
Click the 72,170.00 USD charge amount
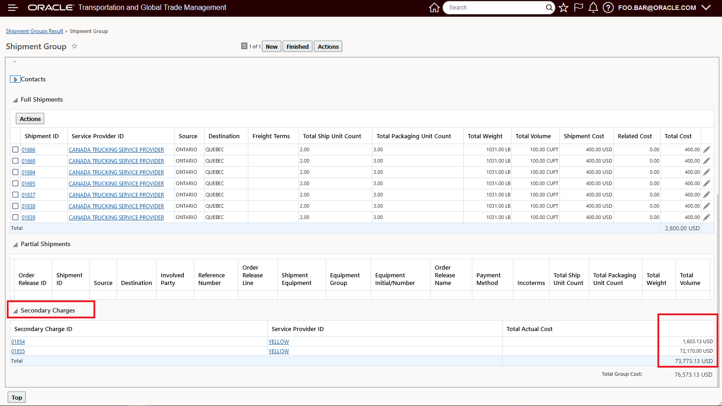[x=696, y=351]
